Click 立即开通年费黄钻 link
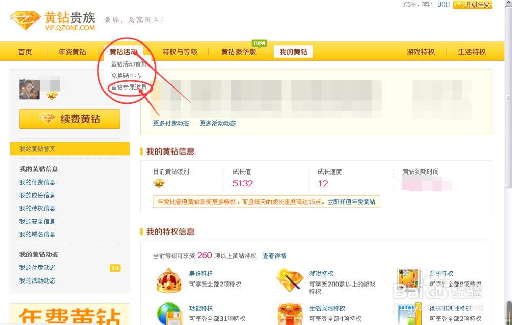The width and height of the screenshot is (512, 325). (351, 202)
